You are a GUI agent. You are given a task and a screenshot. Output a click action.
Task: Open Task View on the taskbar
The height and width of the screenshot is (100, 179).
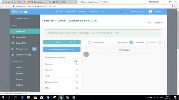pyautogui.click(x=16, y=97)
